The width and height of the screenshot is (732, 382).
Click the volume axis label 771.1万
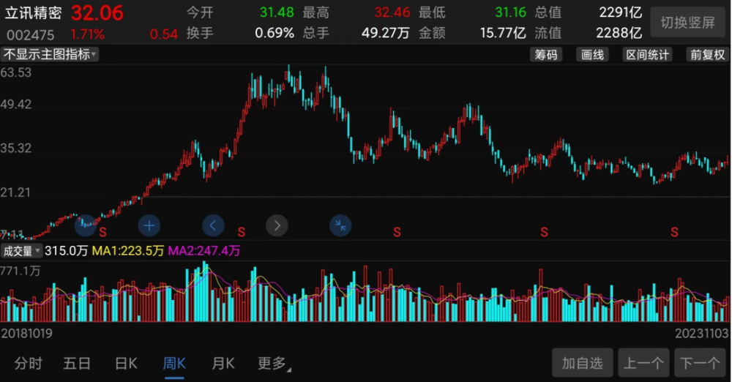point(20,271)
